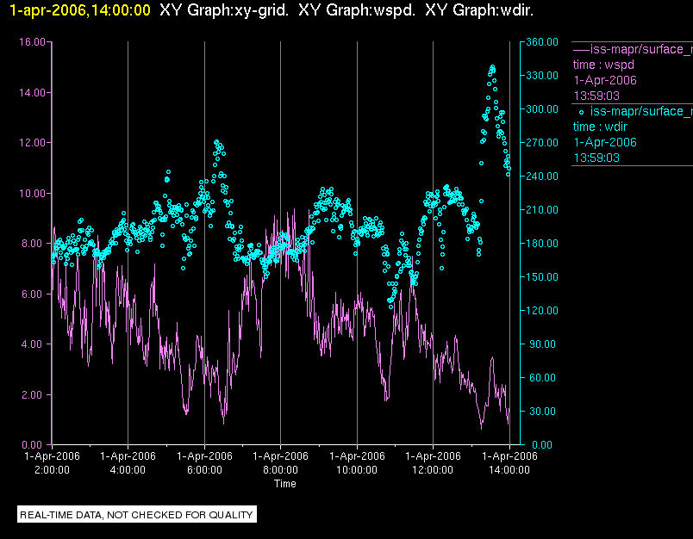Click the 90.00 right axis label
This screenshot has width=693, height=539.
(544, 344)
